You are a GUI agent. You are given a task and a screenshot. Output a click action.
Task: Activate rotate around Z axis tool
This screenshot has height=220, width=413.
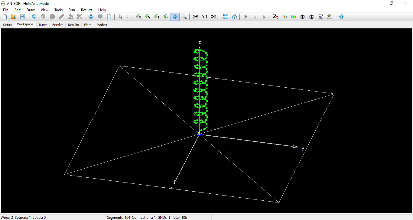pos(157,17)
